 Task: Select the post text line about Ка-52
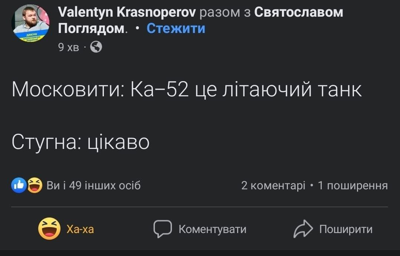[187, 90]
